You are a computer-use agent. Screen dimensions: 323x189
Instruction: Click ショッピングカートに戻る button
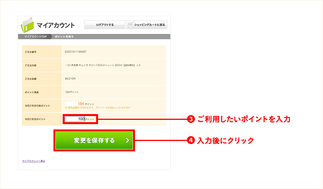(x=147, y=25)
